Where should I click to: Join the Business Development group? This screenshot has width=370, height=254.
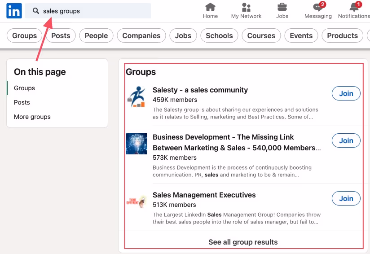346,140
